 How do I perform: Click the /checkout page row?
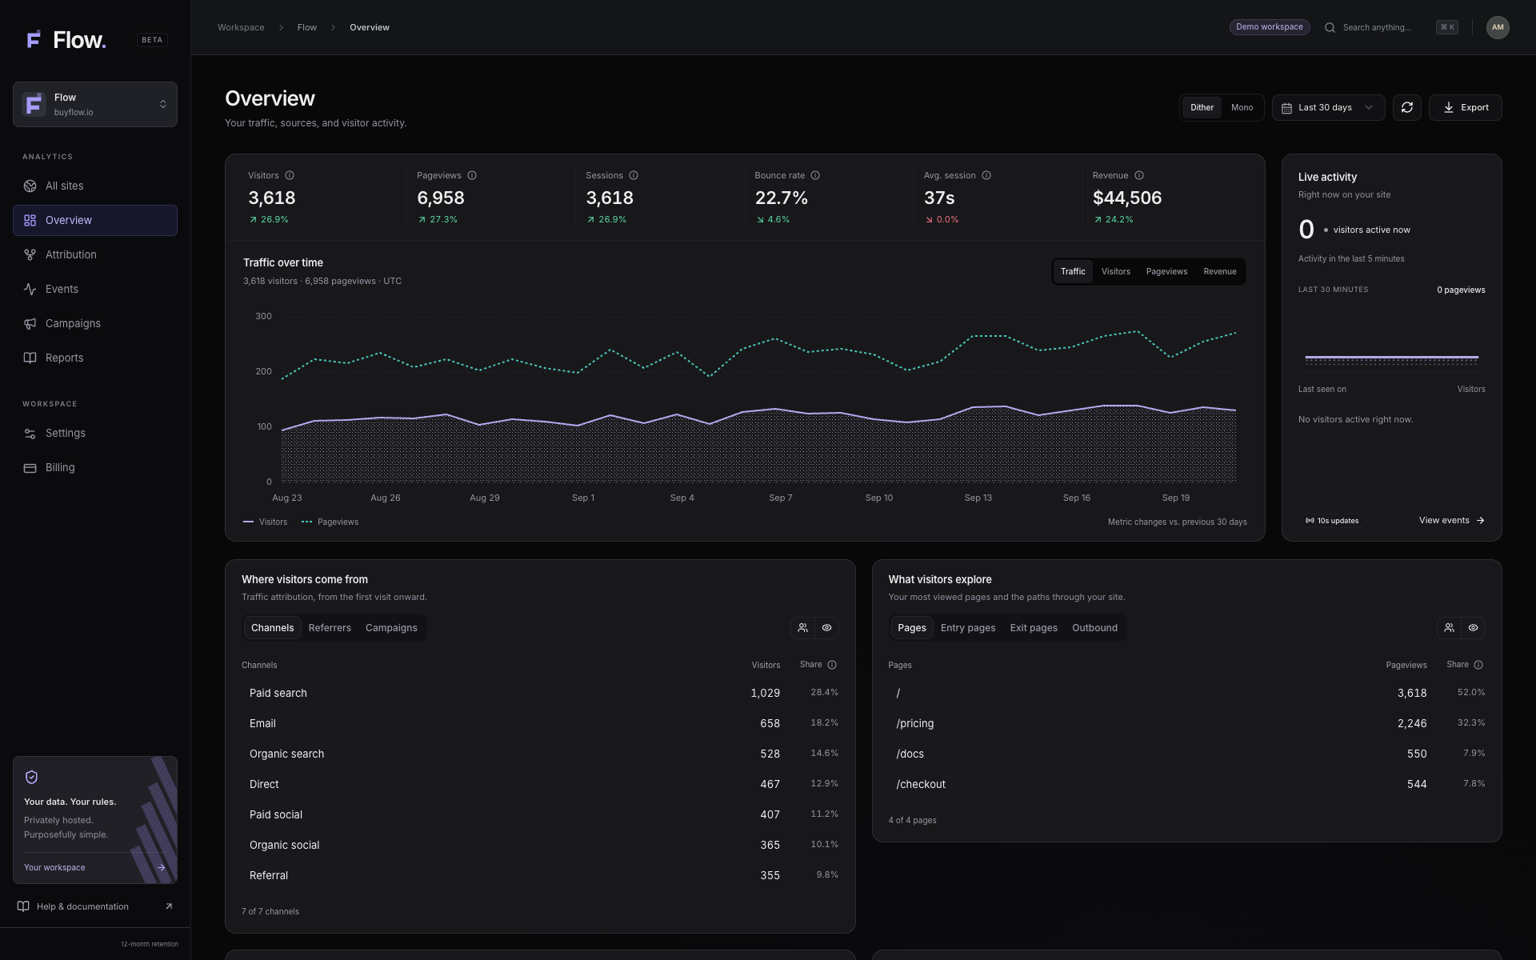click(x=1187, y=784)
